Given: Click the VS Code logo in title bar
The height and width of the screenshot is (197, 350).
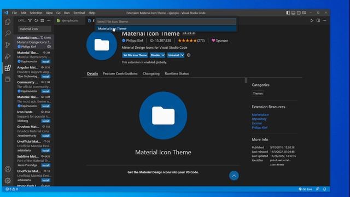Looking at the screenshot, I should pyautogui.click(x=6, y=13).
